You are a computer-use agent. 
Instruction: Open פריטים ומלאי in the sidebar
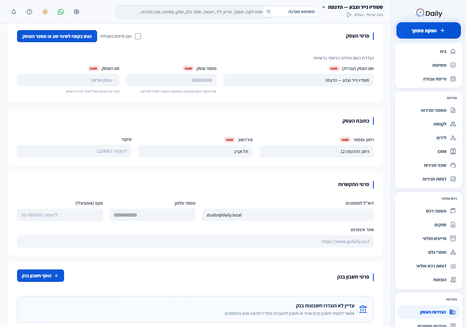pos(428,238)
